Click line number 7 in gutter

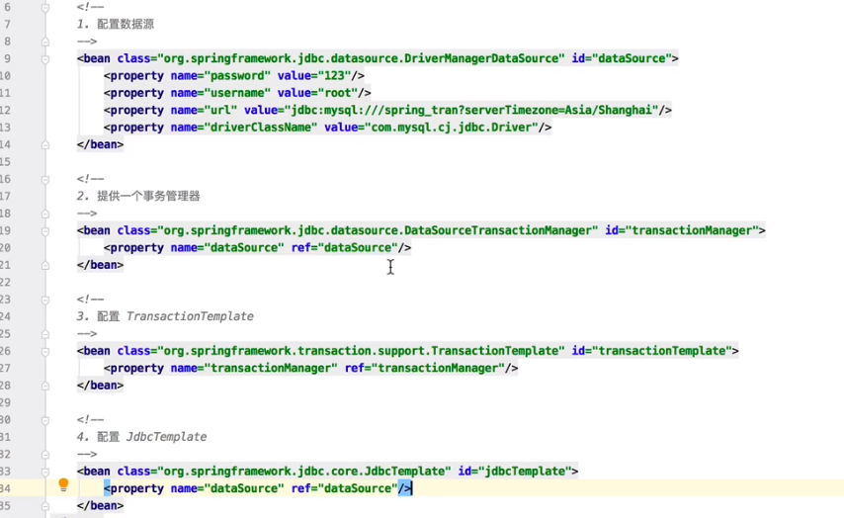[7, 25]
